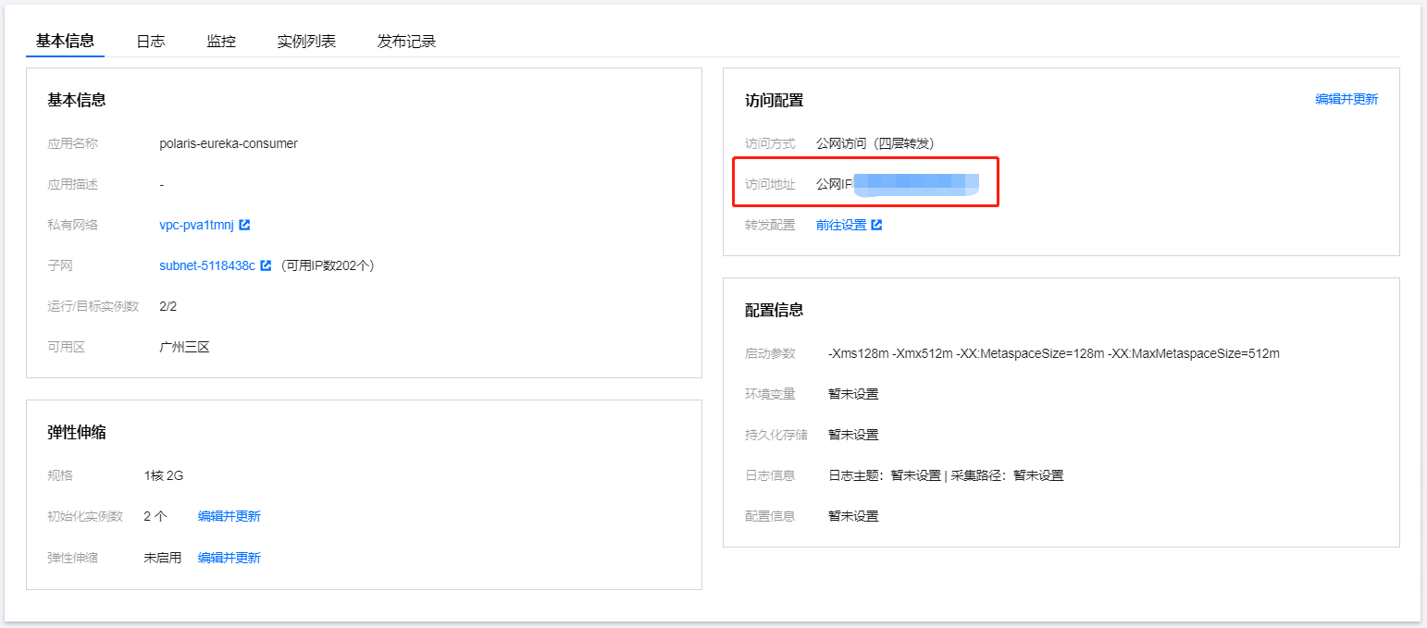This screenshot has height=628, width=1427.
Task: View the 发布记录 tab
Action: (406, 42)
